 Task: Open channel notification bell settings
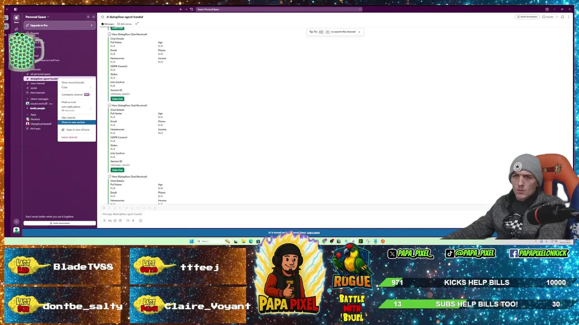562,17
